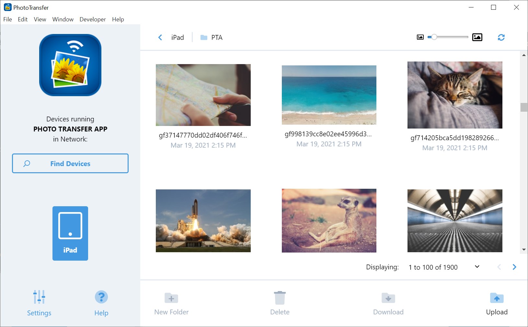
Task: Select the sleeping cat photo thumbnail
Action: [454, 95]
